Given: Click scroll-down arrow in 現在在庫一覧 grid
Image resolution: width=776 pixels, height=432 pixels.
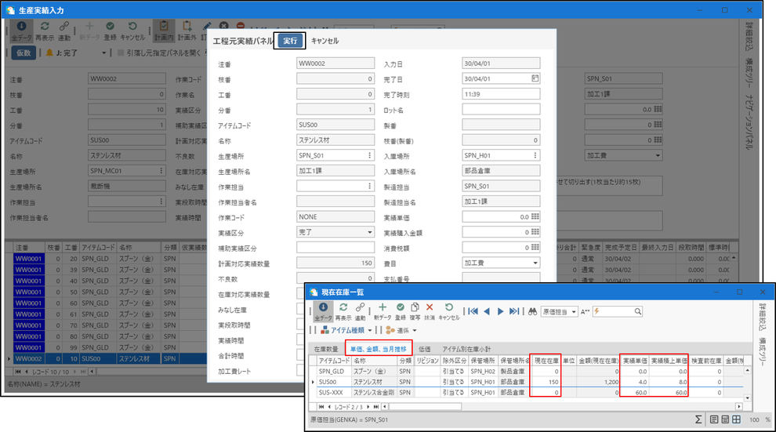Looking at the screenshot, I should coord(747,398).
